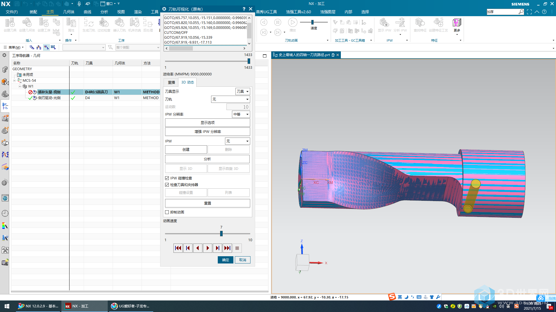
Task: Click the 显示选项 button
Action: [208, 123]
